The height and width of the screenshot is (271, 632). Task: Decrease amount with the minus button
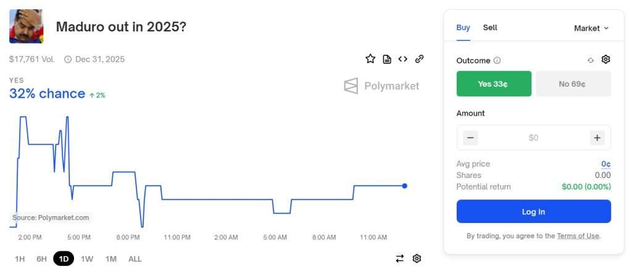point(470,138)
